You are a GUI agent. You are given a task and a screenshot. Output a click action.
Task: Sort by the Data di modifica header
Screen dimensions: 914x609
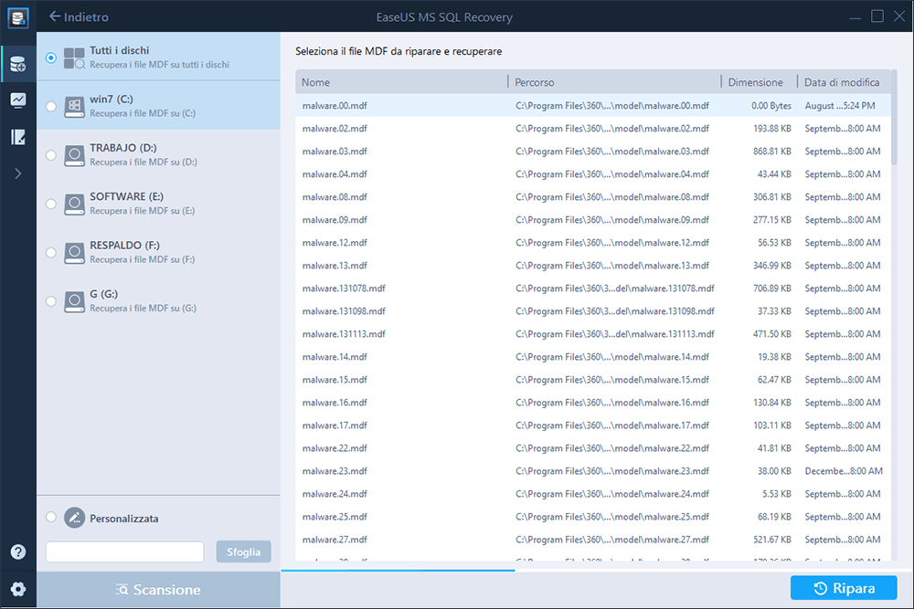844,82
